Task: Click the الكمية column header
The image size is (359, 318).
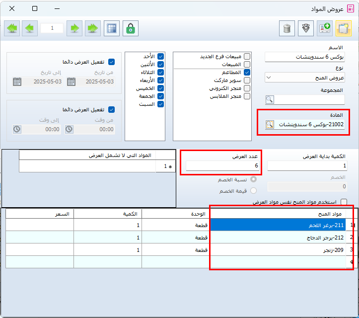Action: tap(108, 214)
